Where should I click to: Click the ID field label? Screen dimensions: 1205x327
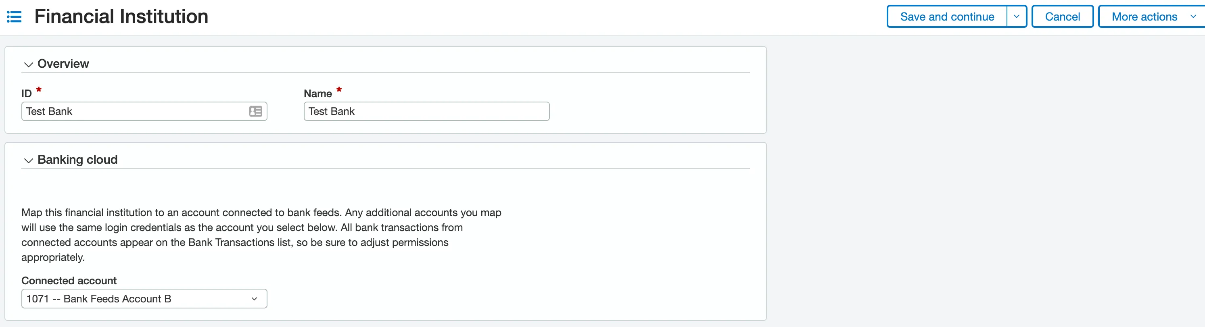pos(27,94)
